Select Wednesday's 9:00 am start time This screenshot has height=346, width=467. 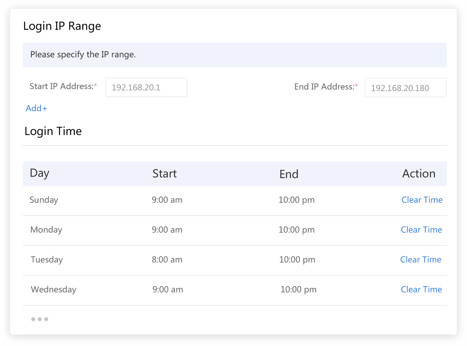(x=168, y=289)
